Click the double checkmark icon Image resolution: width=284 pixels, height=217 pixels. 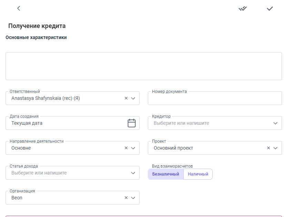pyautogui.click(x=243, y=9)
